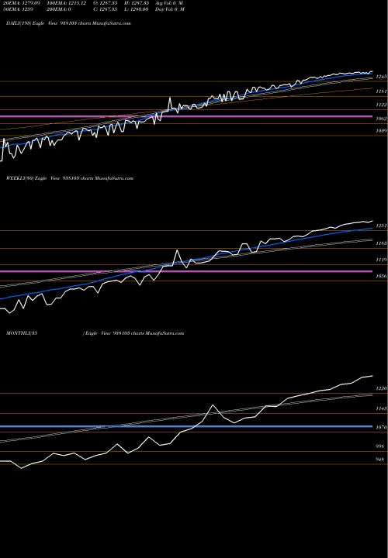Click the 1245 price label on daily chart
Viewport: 388px width, 558px height.
(381, 77)
